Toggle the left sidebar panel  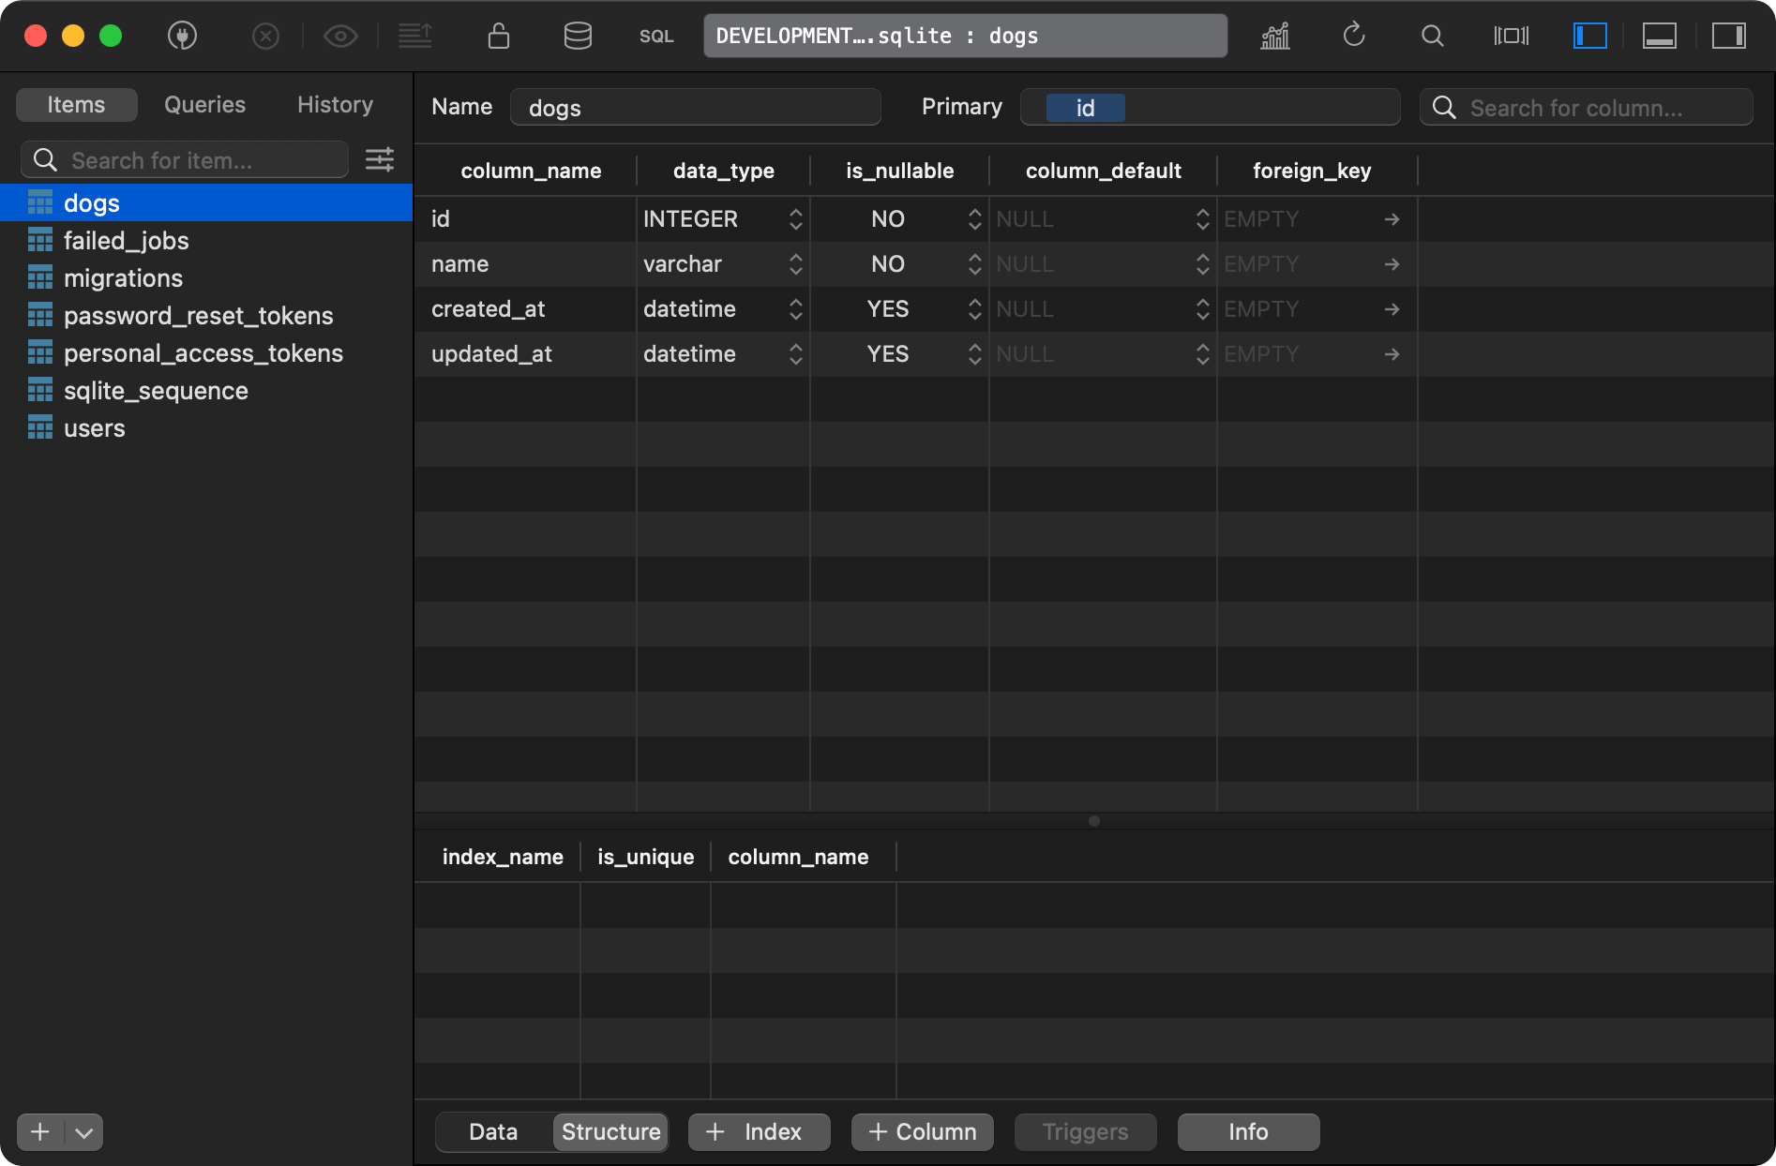1589,37
